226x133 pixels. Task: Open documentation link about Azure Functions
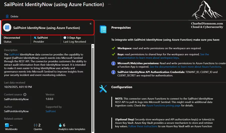coord(185,67)
